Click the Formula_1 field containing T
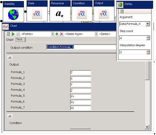This screenshot has width=156, height=135. (81, 73)
